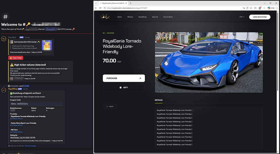Close the RoyalCustom browser tab
This screenshot has height=154, width=280.
pos(126,3)
